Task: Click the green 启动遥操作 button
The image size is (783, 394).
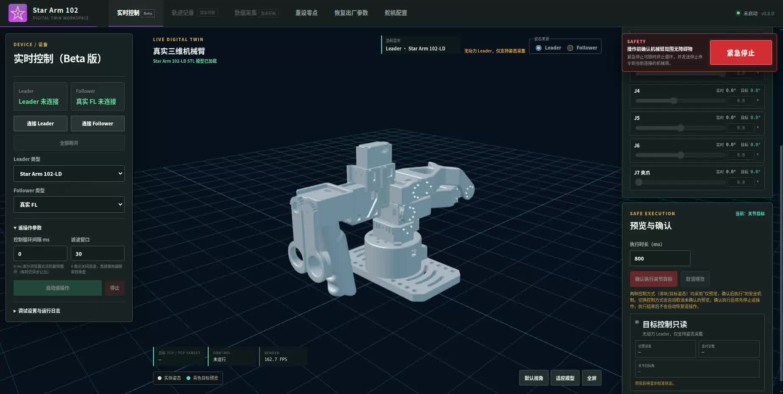Action: [x=58, y=288]
